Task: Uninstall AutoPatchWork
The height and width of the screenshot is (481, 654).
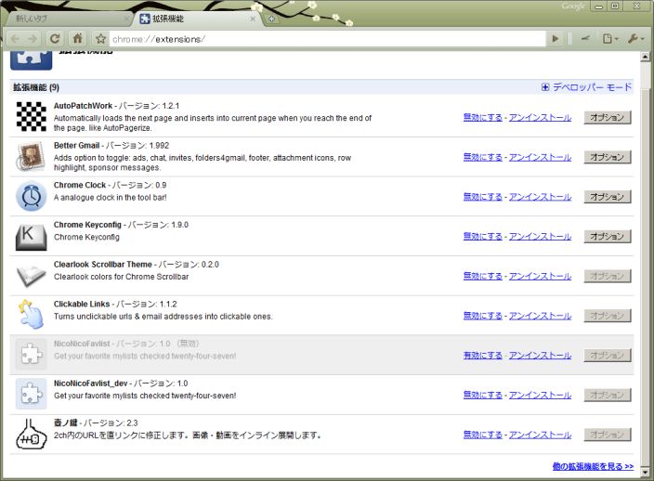Action: (540, 118)
